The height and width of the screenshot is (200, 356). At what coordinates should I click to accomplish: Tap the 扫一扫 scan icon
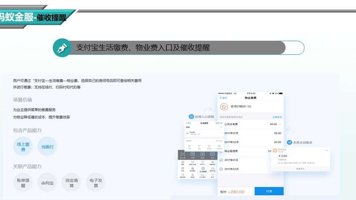coord(183,154)
